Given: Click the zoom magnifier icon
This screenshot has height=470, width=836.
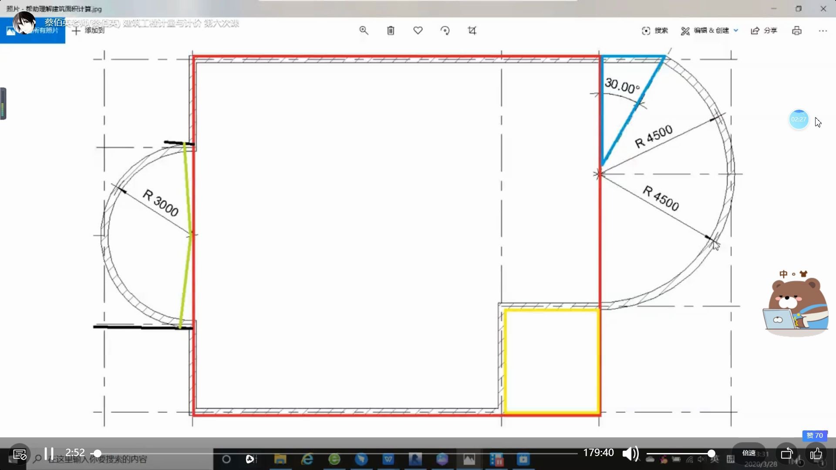Looking at the screenshot, I should coord(364,30).
